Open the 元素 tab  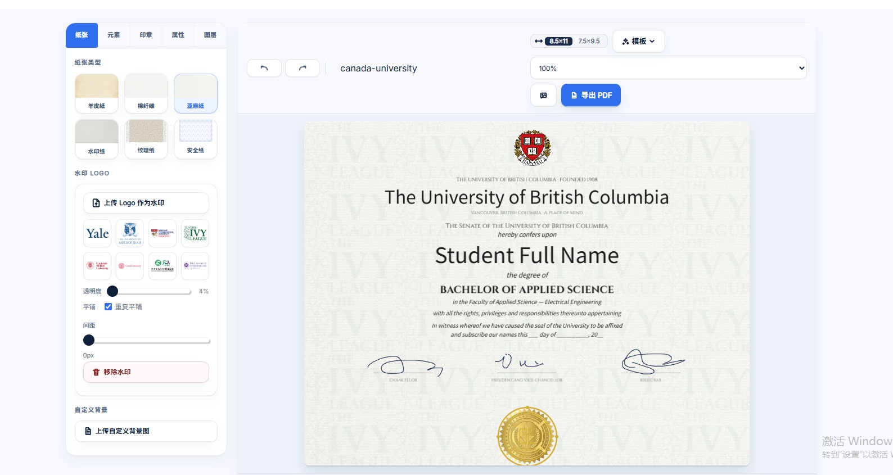[114, 35]
